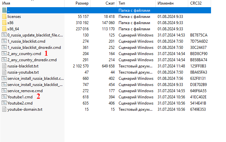Select the russia-youtube.txt file name

point(23,72)
